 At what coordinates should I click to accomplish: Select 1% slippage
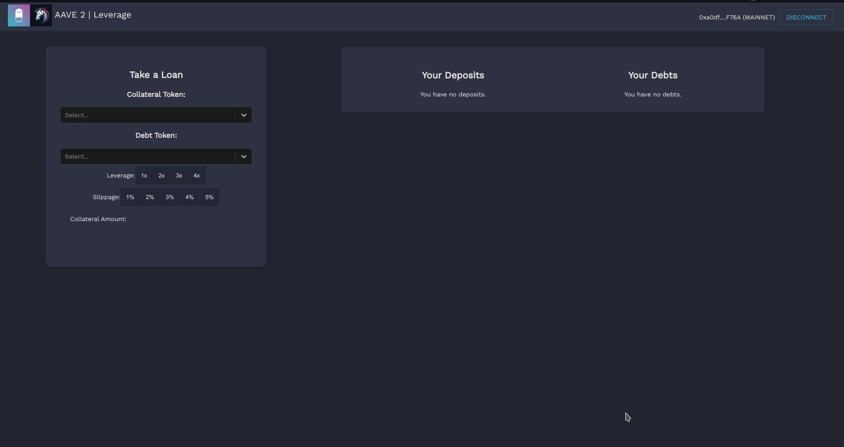pos(130,197)
